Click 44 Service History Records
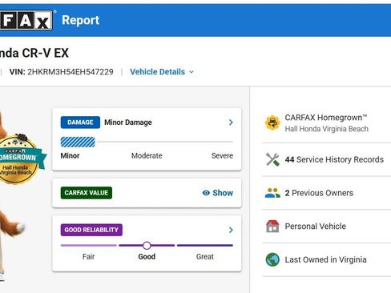 [334, 159]
